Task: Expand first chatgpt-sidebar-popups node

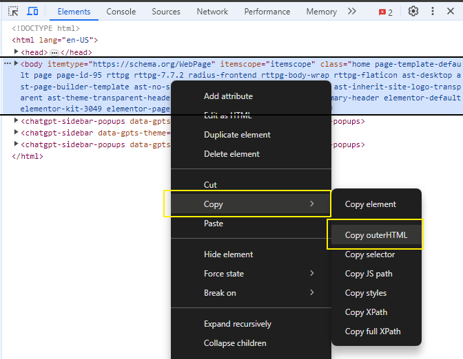Action: 17,120
